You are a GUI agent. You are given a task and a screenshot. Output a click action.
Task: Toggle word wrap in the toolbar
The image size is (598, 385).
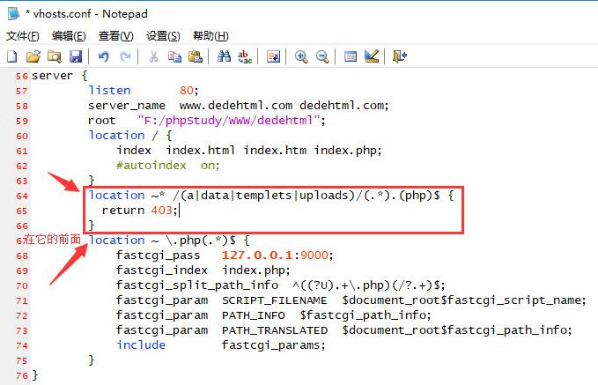(273, 56)
